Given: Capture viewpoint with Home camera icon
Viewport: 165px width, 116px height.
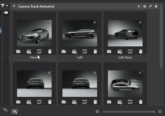Looking at the screenshot, I should (18, 52).
